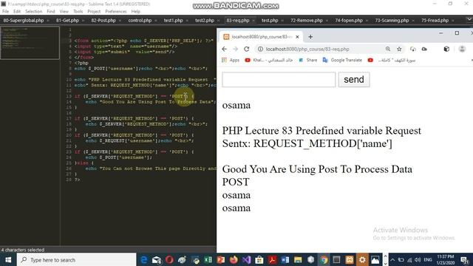The height and width of the screenshot is (266, 473).
Task: Go back in the Chrome browser
Action: pos(224,50)
